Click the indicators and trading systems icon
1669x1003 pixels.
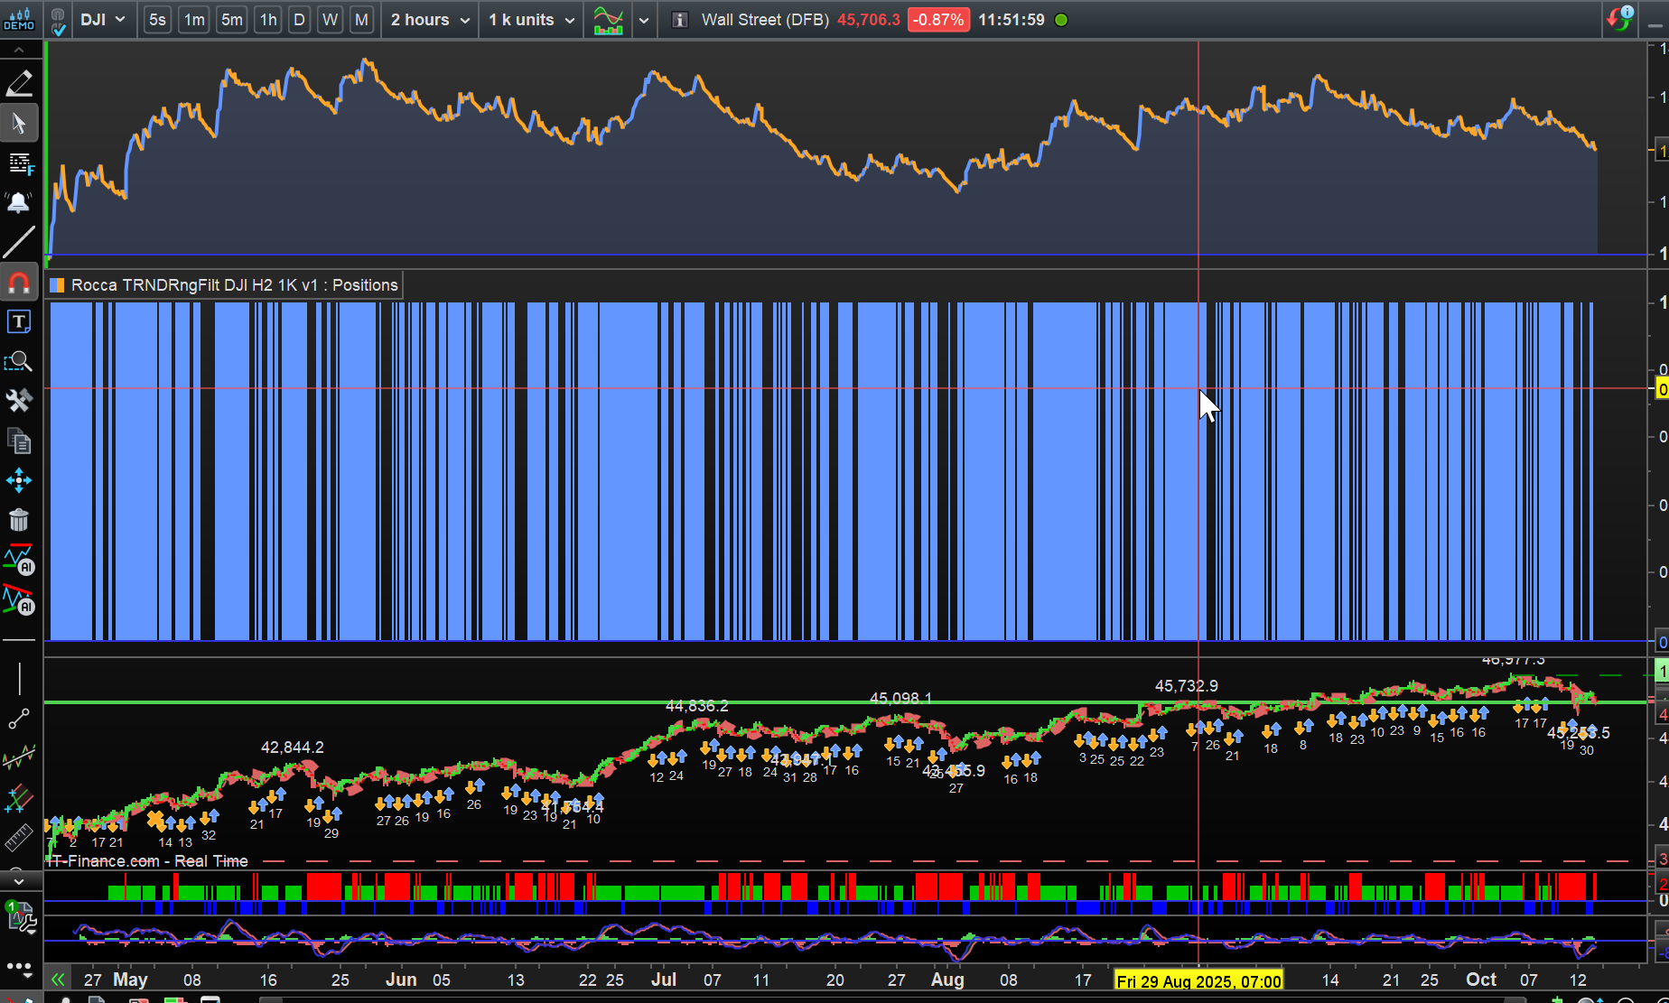[609, 20]
